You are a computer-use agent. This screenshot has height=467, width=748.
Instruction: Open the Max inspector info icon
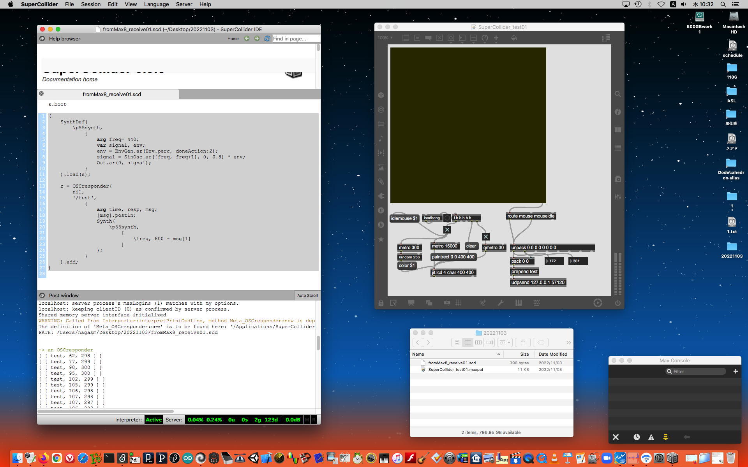(x=618, y=112)
